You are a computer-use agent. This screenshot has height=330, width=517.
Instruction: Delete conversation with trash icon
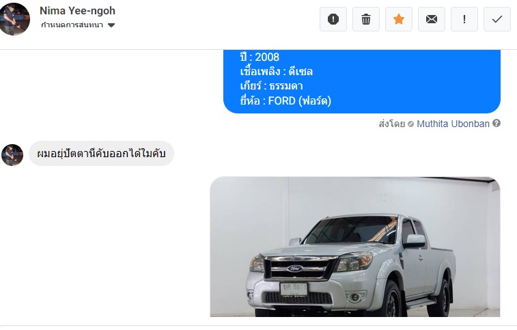point(365,19)
